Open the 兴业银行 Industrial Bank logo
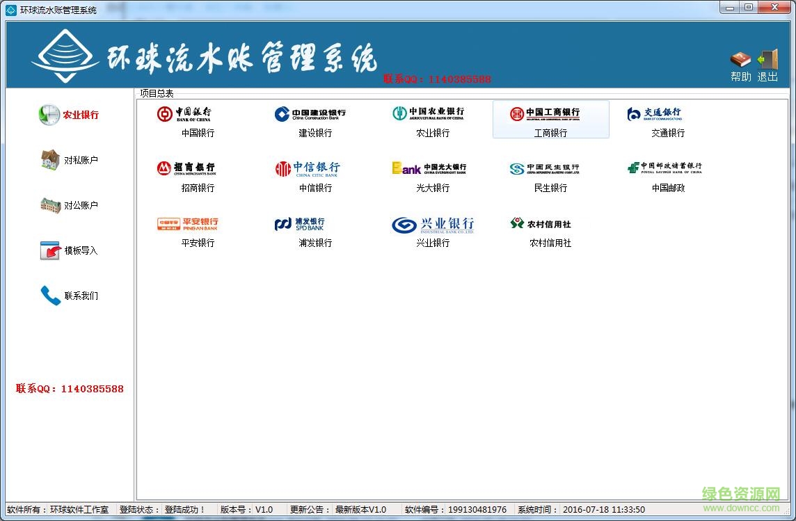Screen dimensions: 796x521 [x=433, y=225]
